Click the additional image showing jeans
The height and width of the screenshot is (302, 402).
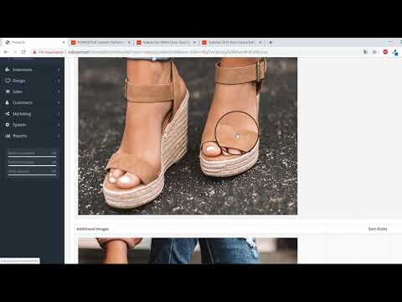[188, 251]
